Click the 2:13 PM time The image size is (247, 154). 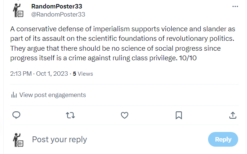(x=21, y=74)
